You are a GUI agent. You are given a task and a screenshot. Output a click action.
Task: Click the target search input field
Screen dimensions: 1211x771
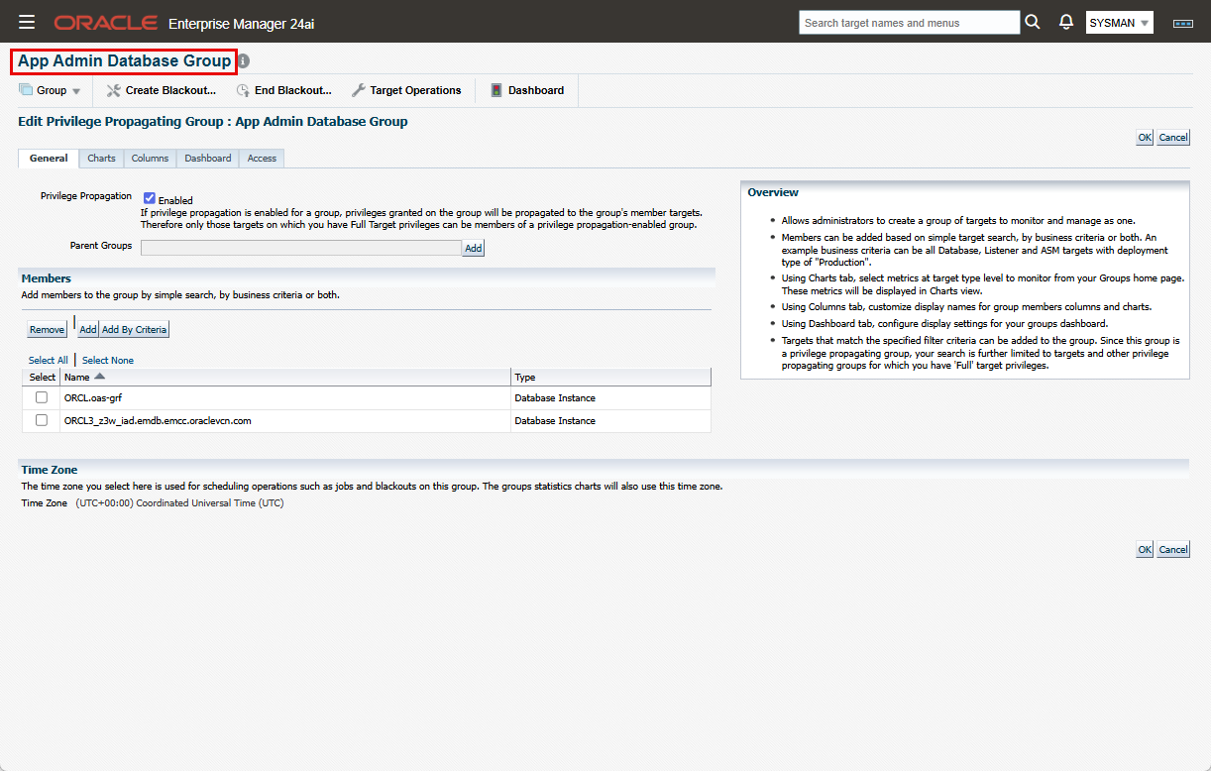907,21
